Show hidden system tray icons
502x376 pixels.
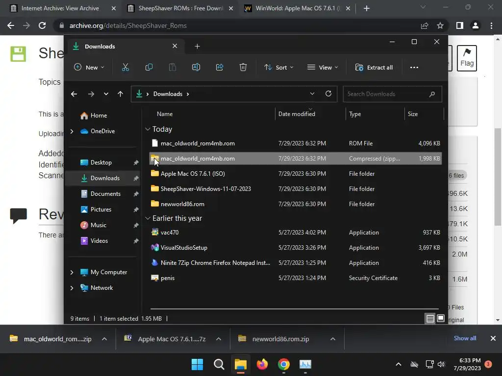(x=399, y=364)
